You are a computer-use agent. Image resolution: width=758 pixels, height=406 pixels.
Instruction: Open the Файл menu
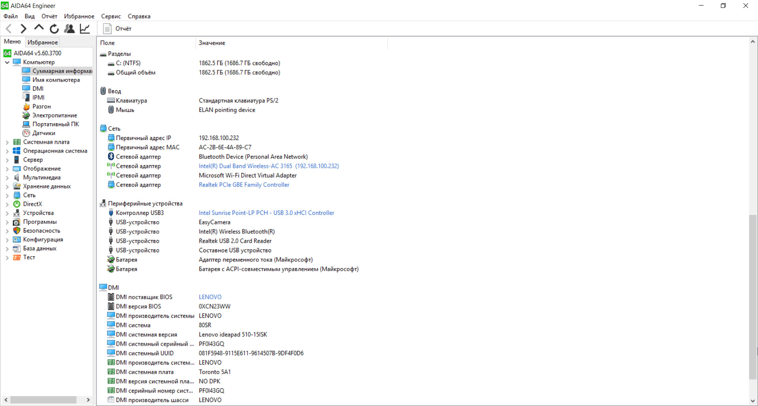coord(11,16)
